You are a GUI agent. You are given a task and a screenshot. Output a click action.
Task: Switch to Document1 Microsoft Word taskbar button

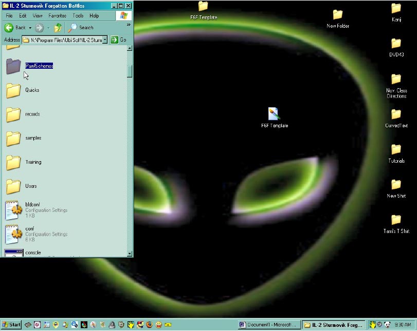coord(269,325)
